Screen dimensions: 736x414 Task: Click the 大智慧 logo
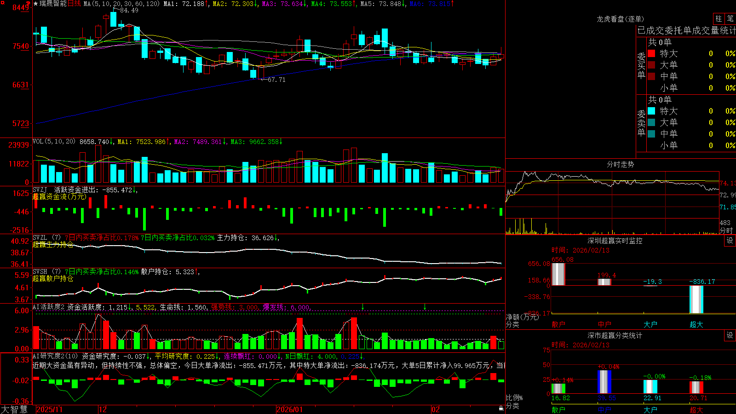(14, 409)
